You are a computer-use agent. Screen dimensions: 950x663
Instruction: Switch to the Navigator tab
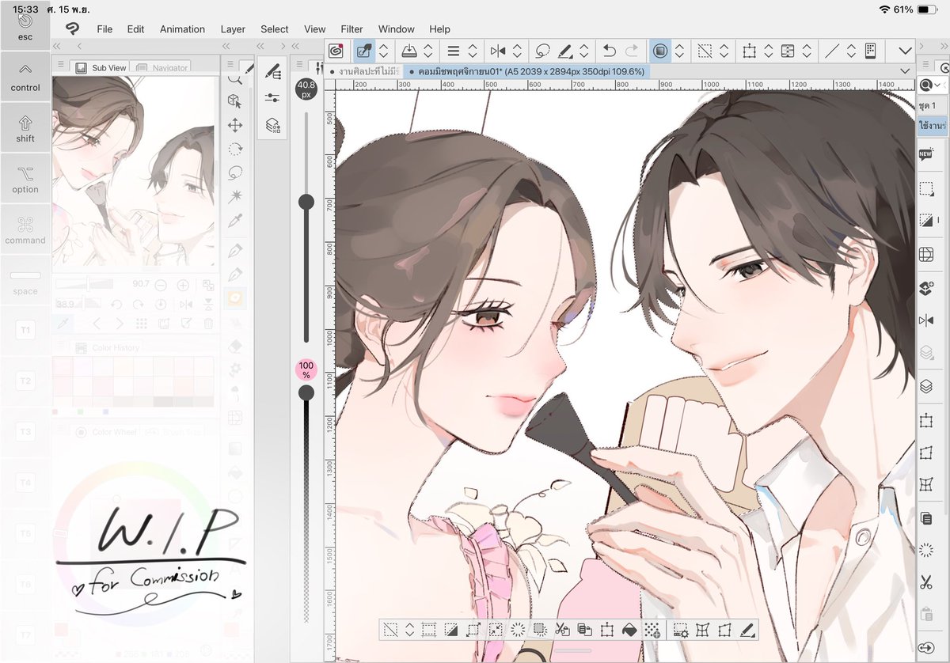click(169, 67)
